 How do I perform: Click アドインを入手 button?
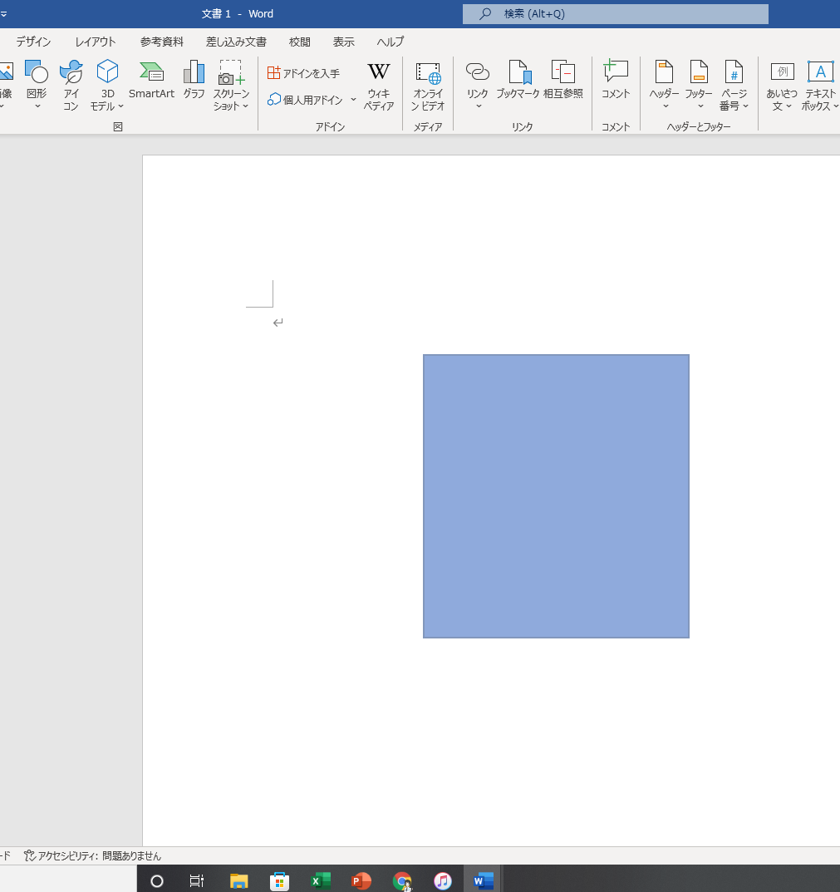click(304, 73)
